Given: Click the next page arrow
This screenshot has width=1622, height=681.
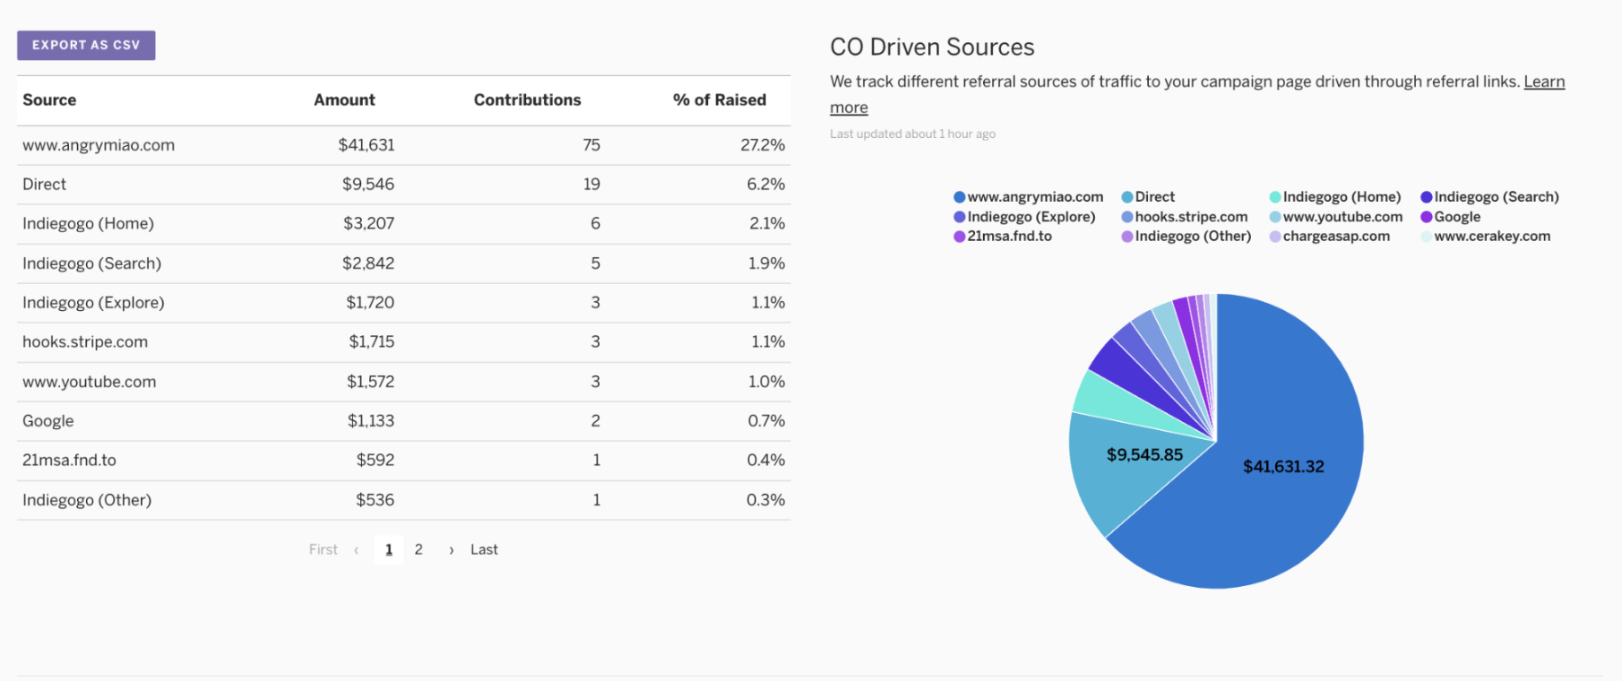Looking at the screenshot, I should click(x=452, y=550).
